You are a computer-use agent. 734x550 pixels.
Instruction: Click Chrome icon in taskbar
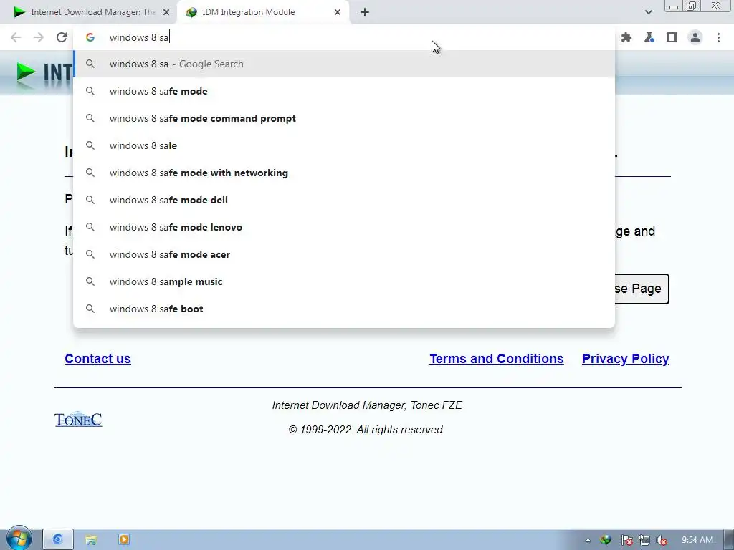[x=58, y=539]
